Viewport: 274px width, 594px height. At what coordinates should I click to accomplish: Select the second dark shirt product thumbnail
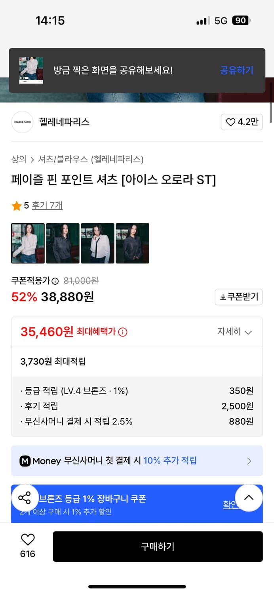(x=63, y=243)
